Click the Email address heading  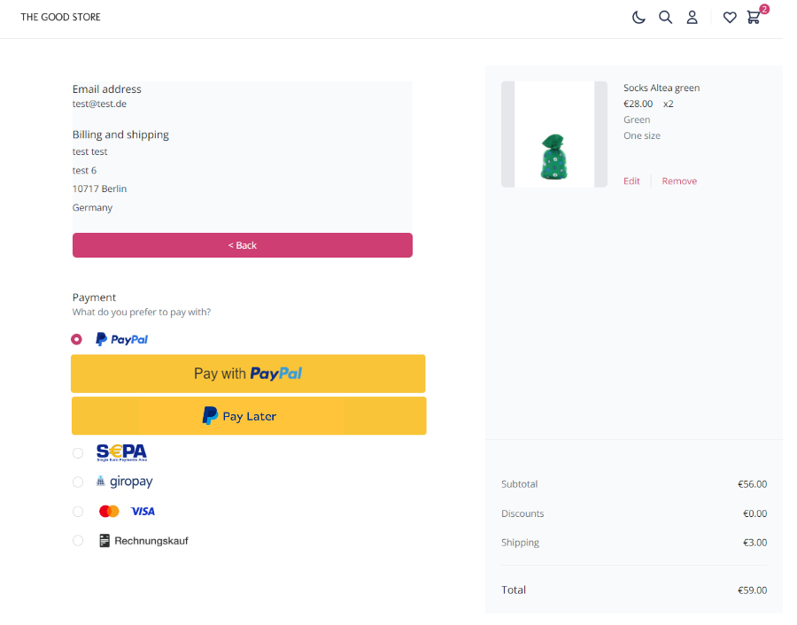point(109,90)
